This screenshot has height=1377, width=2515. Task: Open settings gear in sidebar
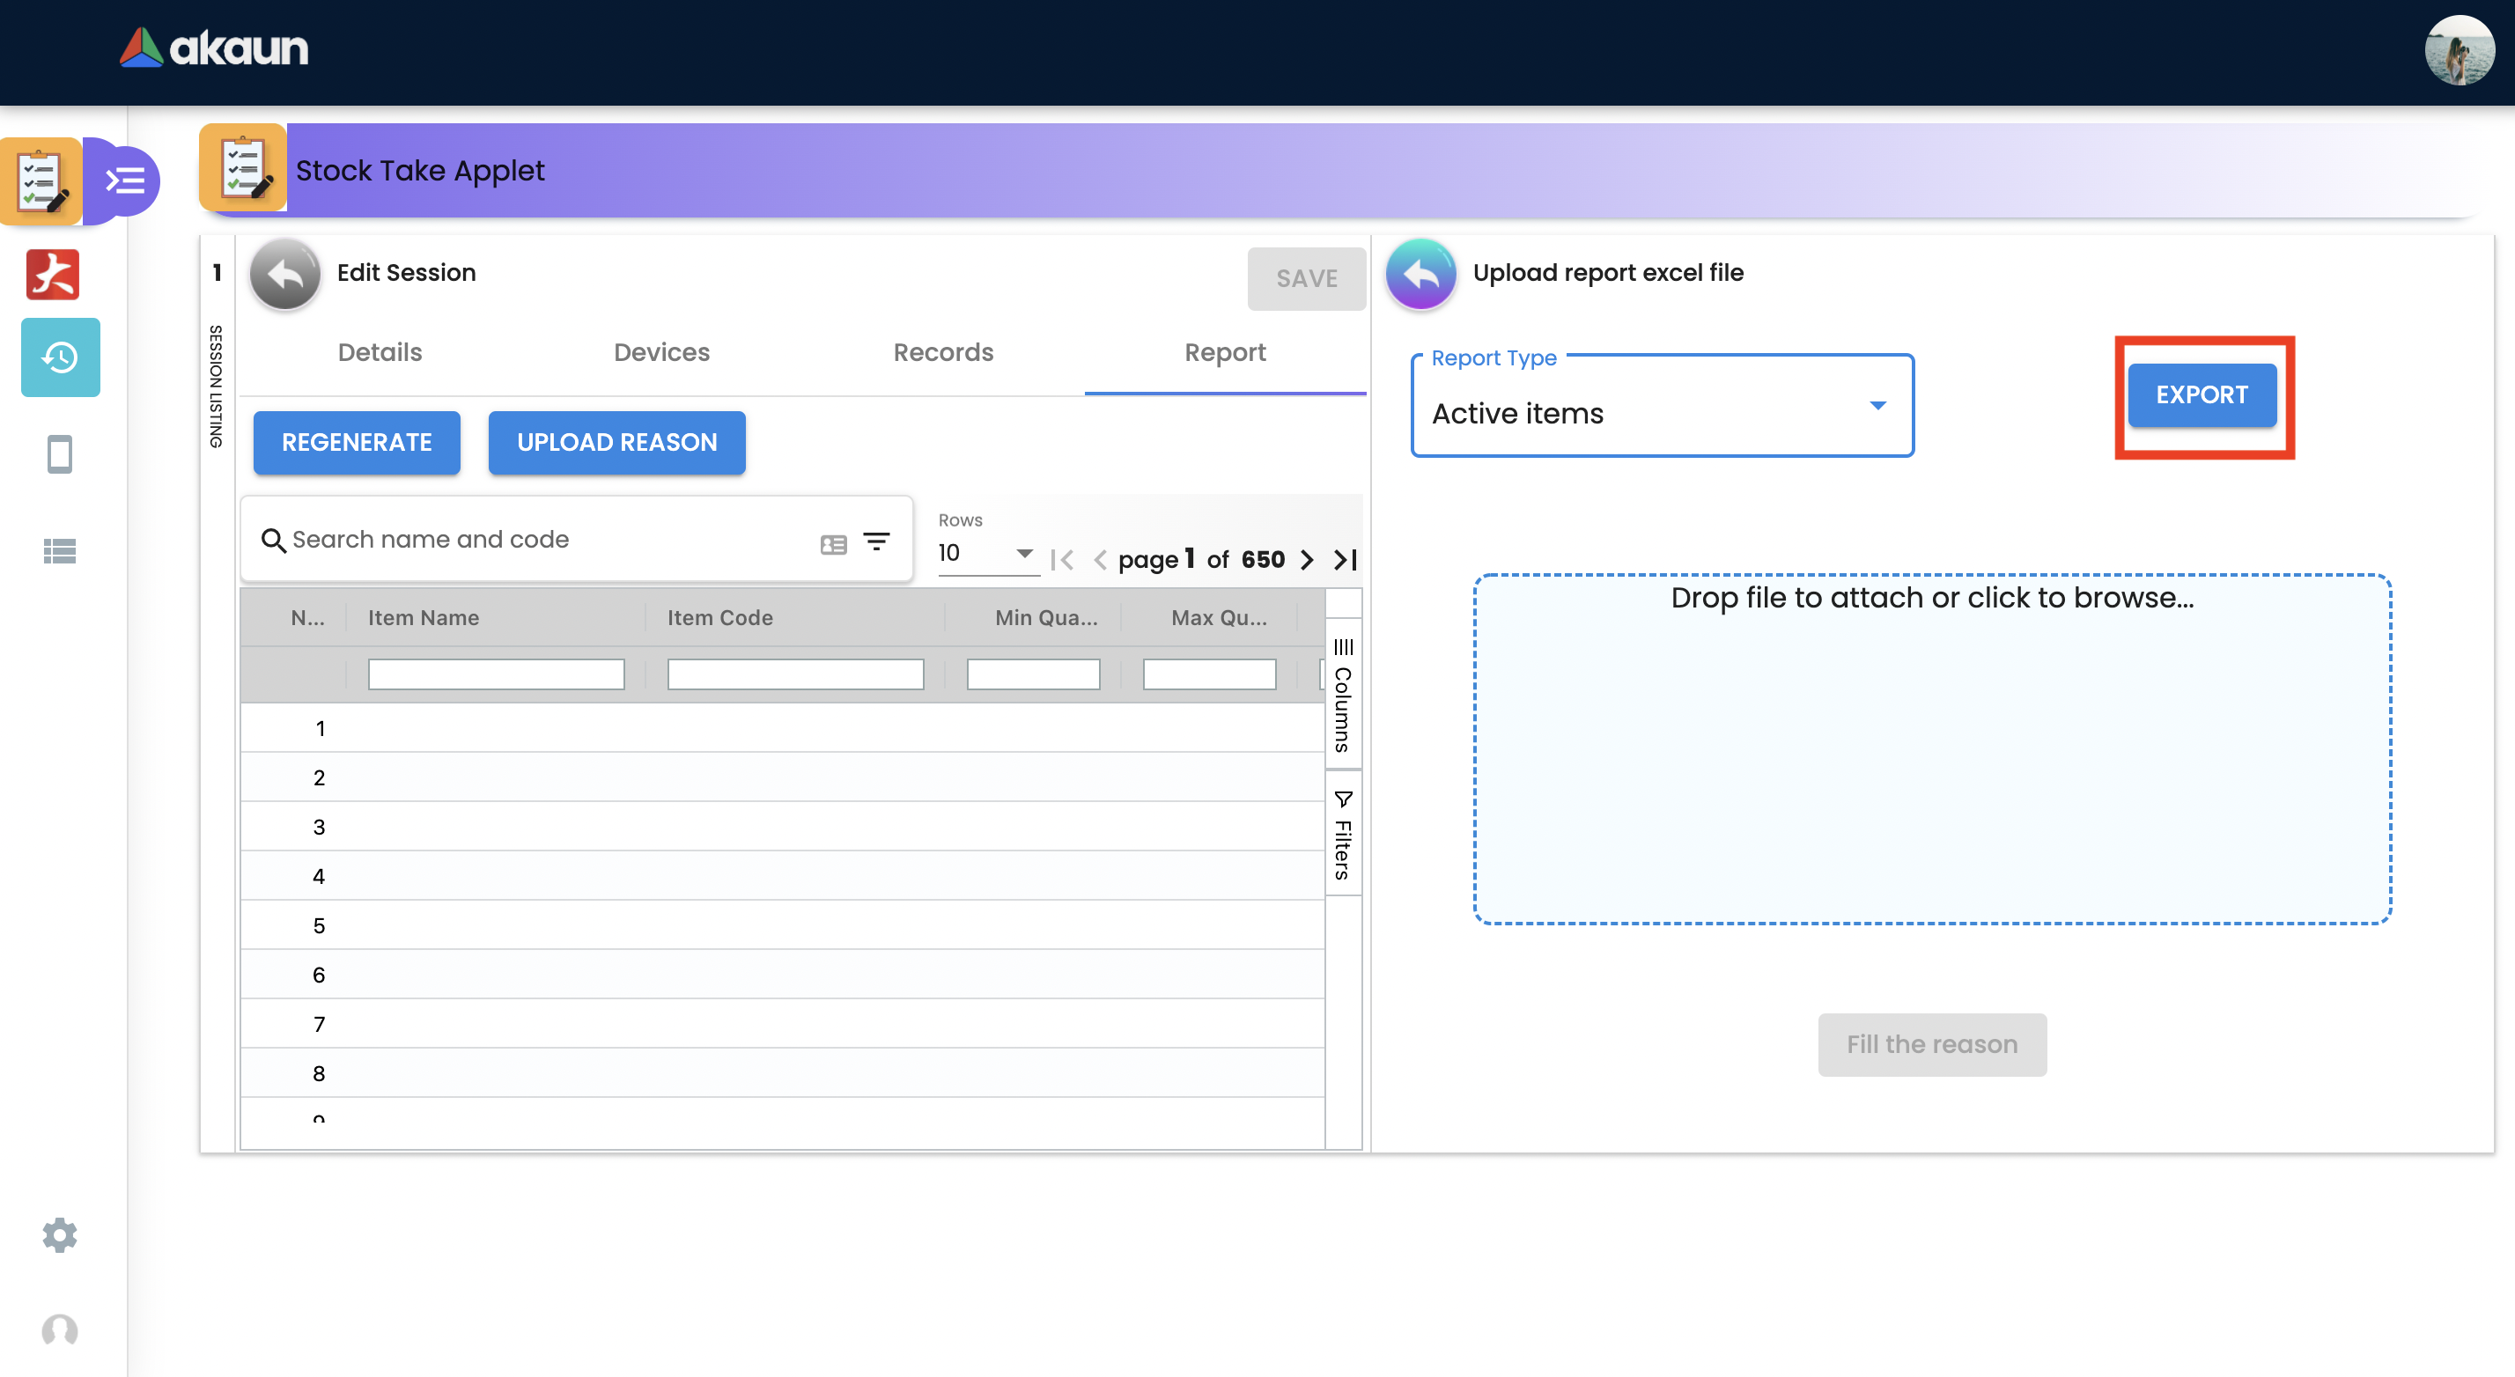point(60,1234)
